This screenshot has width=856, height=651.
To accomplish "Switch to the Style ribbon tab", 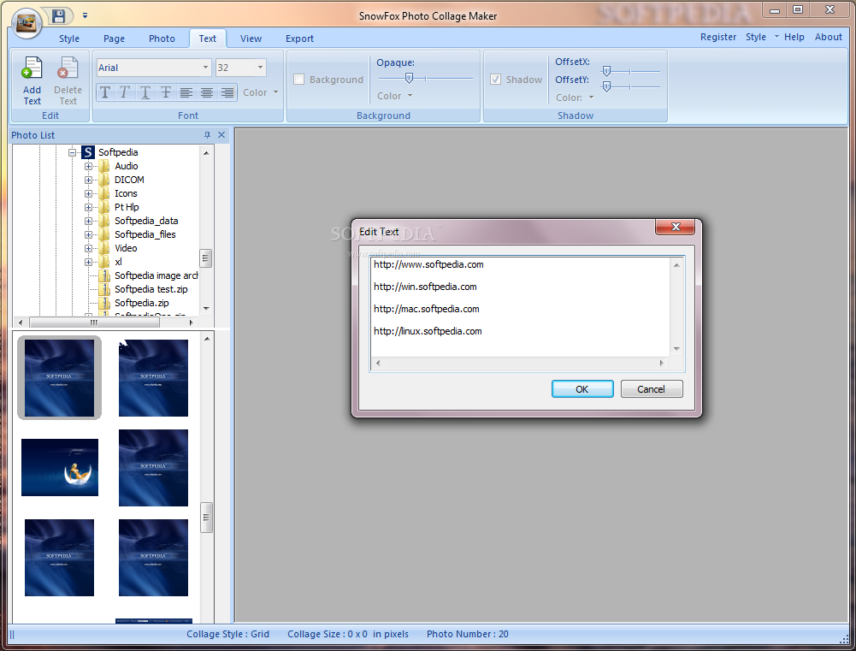I will pyautogui.click(x=69, y=38).
